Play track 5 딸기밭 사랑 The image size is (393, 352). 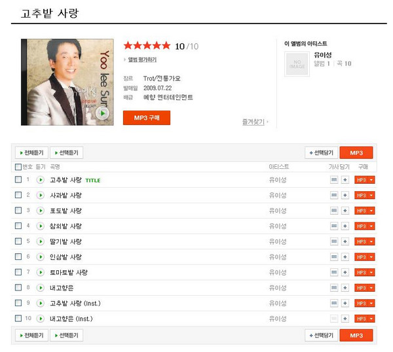coord(40,241)
